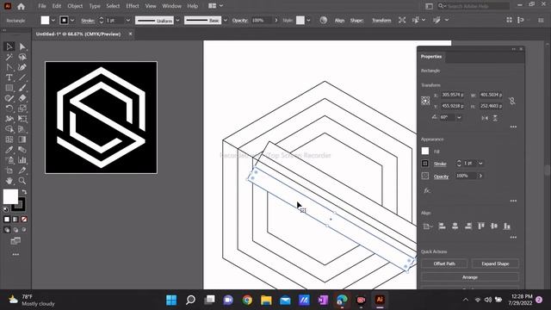The width and height of the screenshot is (551, 310).
Task: Click Transform in the control bar
Action: pos(381,21)
